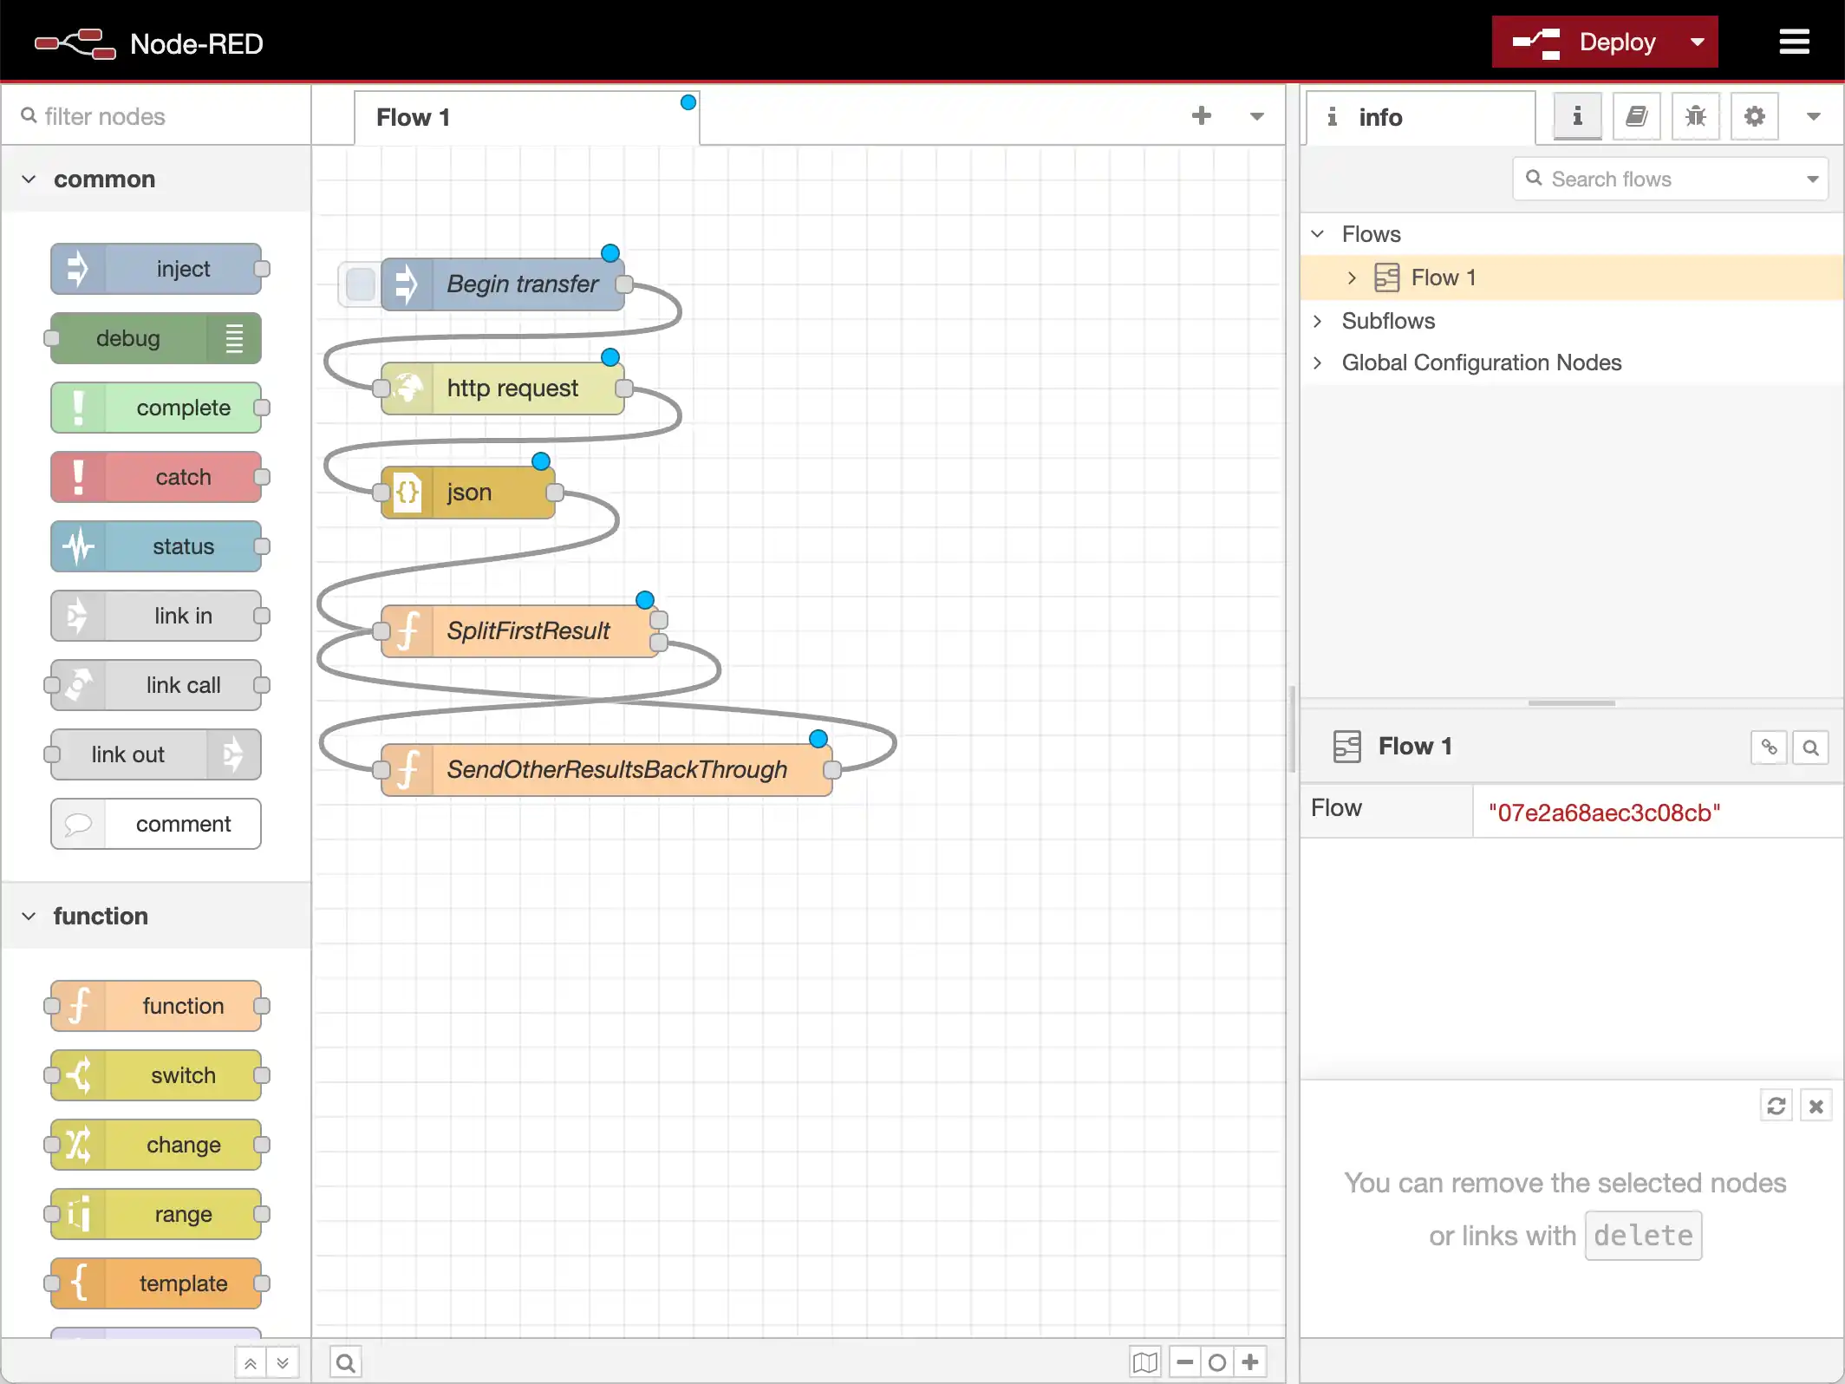Open the configuration nodes gear tab
This screenshot has width=1845, height=1384.
[x=1754, y=116]
